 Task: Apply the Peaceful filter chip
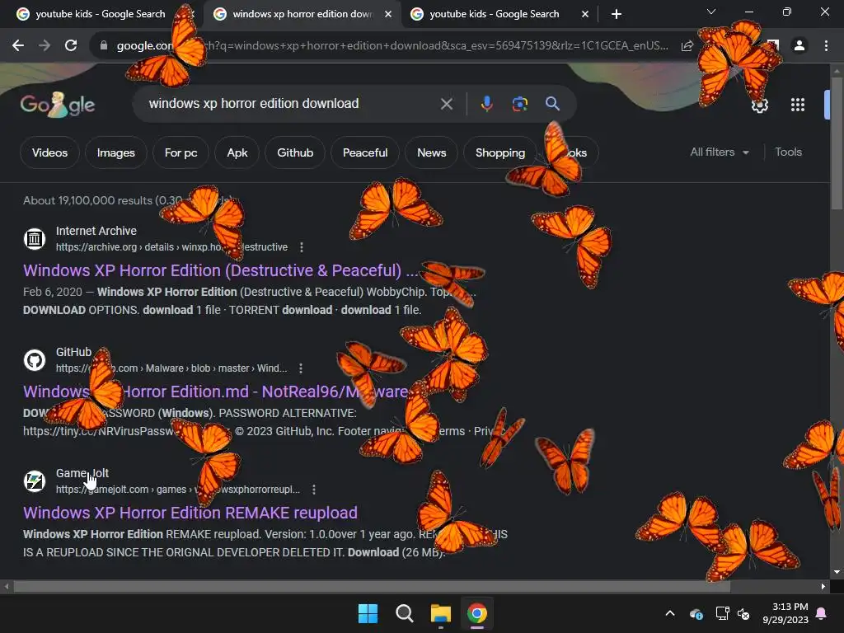(365, 152)
